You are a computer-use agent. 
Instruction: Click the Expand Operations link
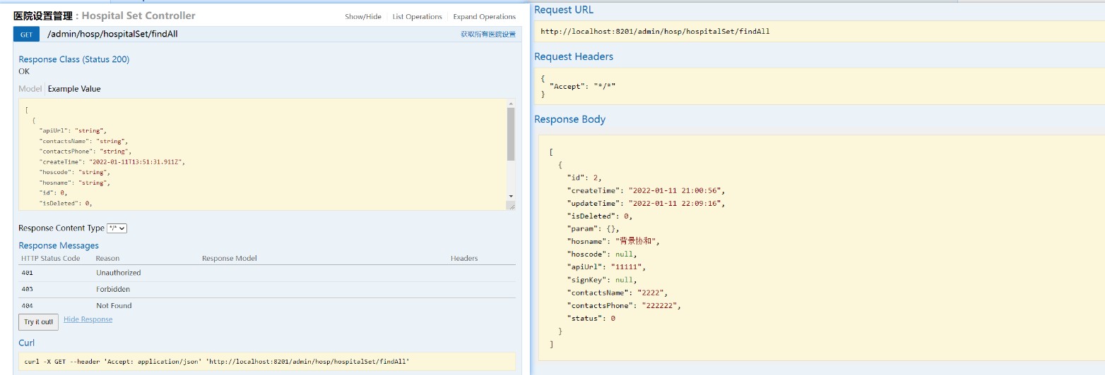485,17
